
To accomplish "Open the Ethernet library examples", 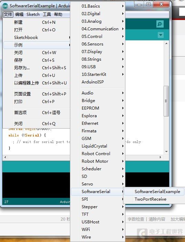I will click(98, 123).
